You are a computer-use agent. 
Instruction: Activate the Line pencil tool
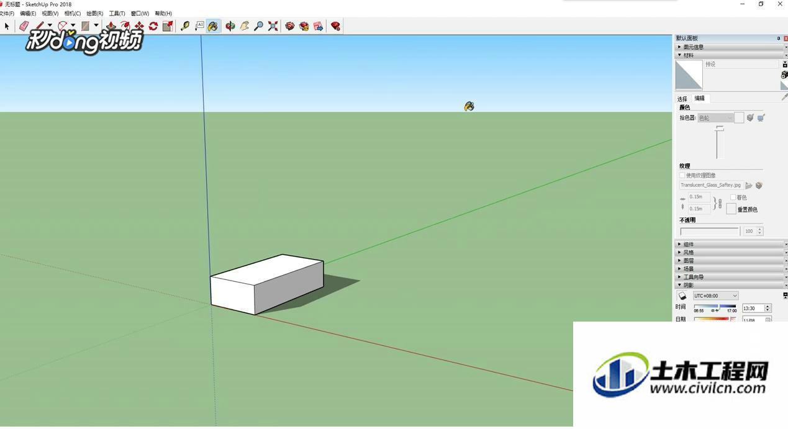[x=40, y=26]
